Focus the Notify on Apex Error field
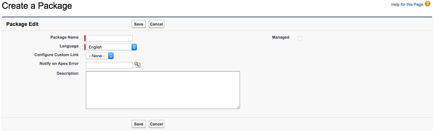The width and height of the screenshot is (434, 132). tap(109, 65)
